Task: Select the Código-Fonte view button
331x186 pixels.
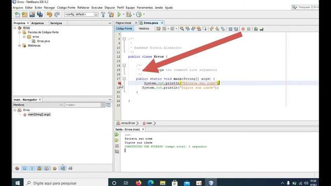Action: pyautogui.click(x=124, y=28)
